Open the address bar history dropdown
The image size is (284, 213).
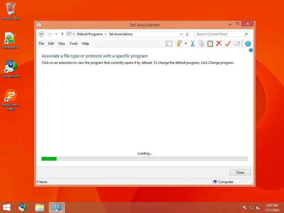181,34
